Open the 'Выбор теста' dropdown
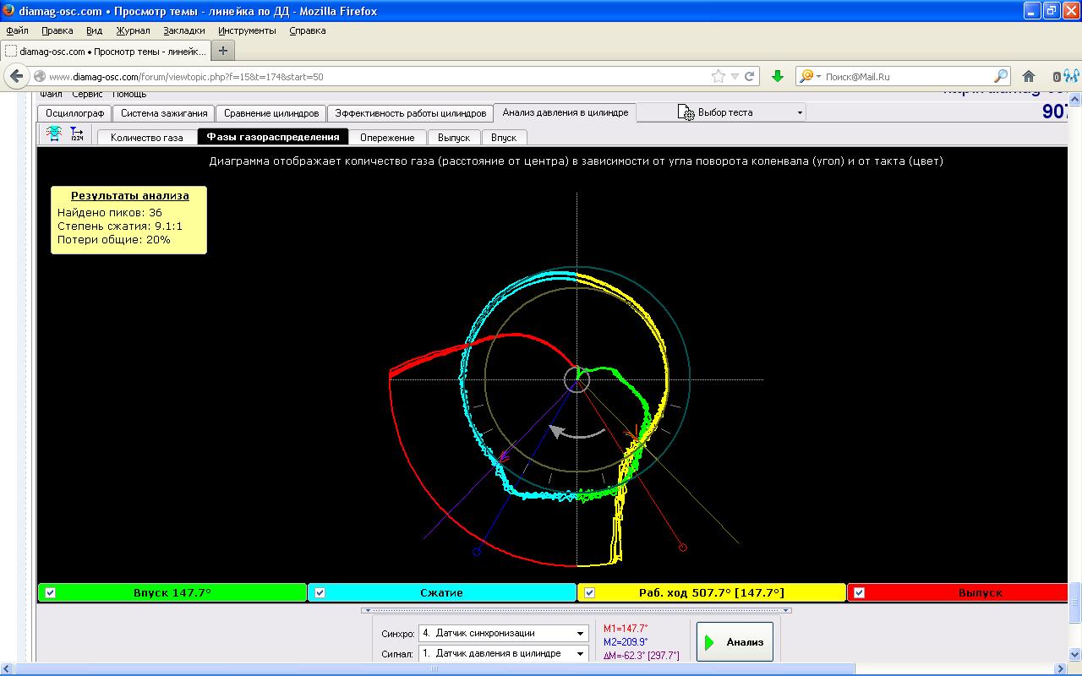Image resolution: width=1082 pixels, height=676 pixels. click(x=800, y=112)
